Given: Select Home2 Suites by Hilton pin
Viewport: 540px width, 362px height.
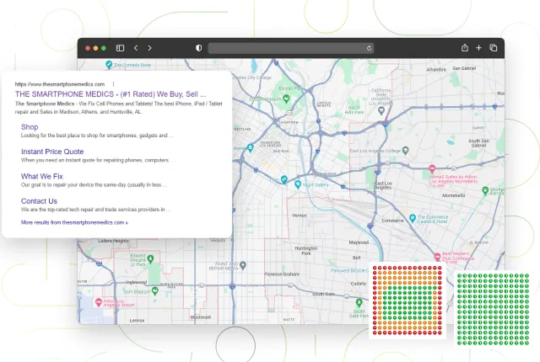Looking at the screenshot, I should 432,168.
